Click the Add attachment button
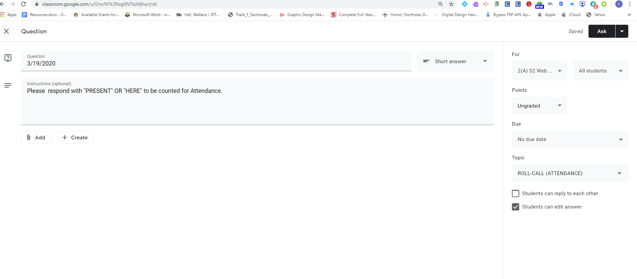The width and height of the screenshot is (637, 279). 36,138
